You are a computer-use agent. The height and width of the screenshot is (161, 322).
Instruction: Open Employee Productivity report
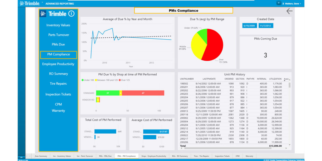click(x=58, y=64)
